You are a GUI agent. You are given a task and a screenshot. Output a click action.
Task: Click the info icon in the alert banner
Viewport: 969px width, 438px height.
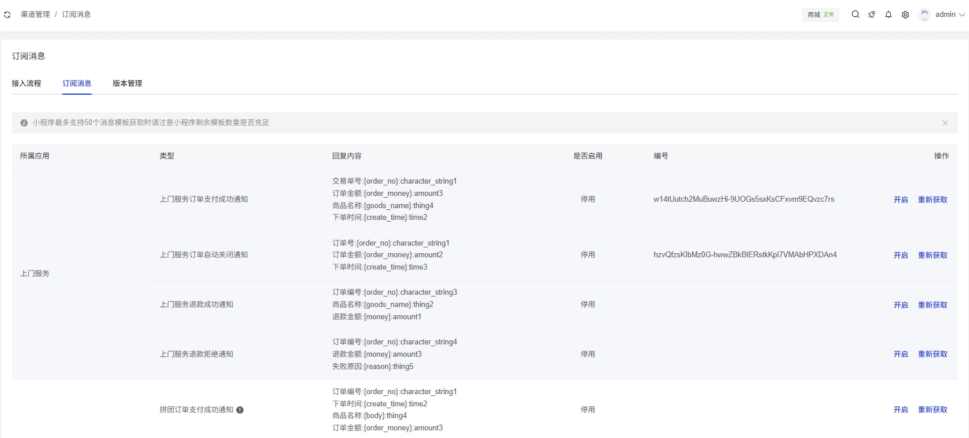[x=24, y=123]
